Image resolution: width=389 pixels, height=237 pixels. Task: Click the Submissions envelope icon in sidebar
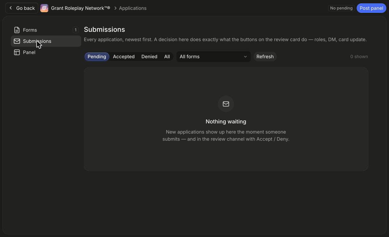pyautogui.click(x=17, y=41)
